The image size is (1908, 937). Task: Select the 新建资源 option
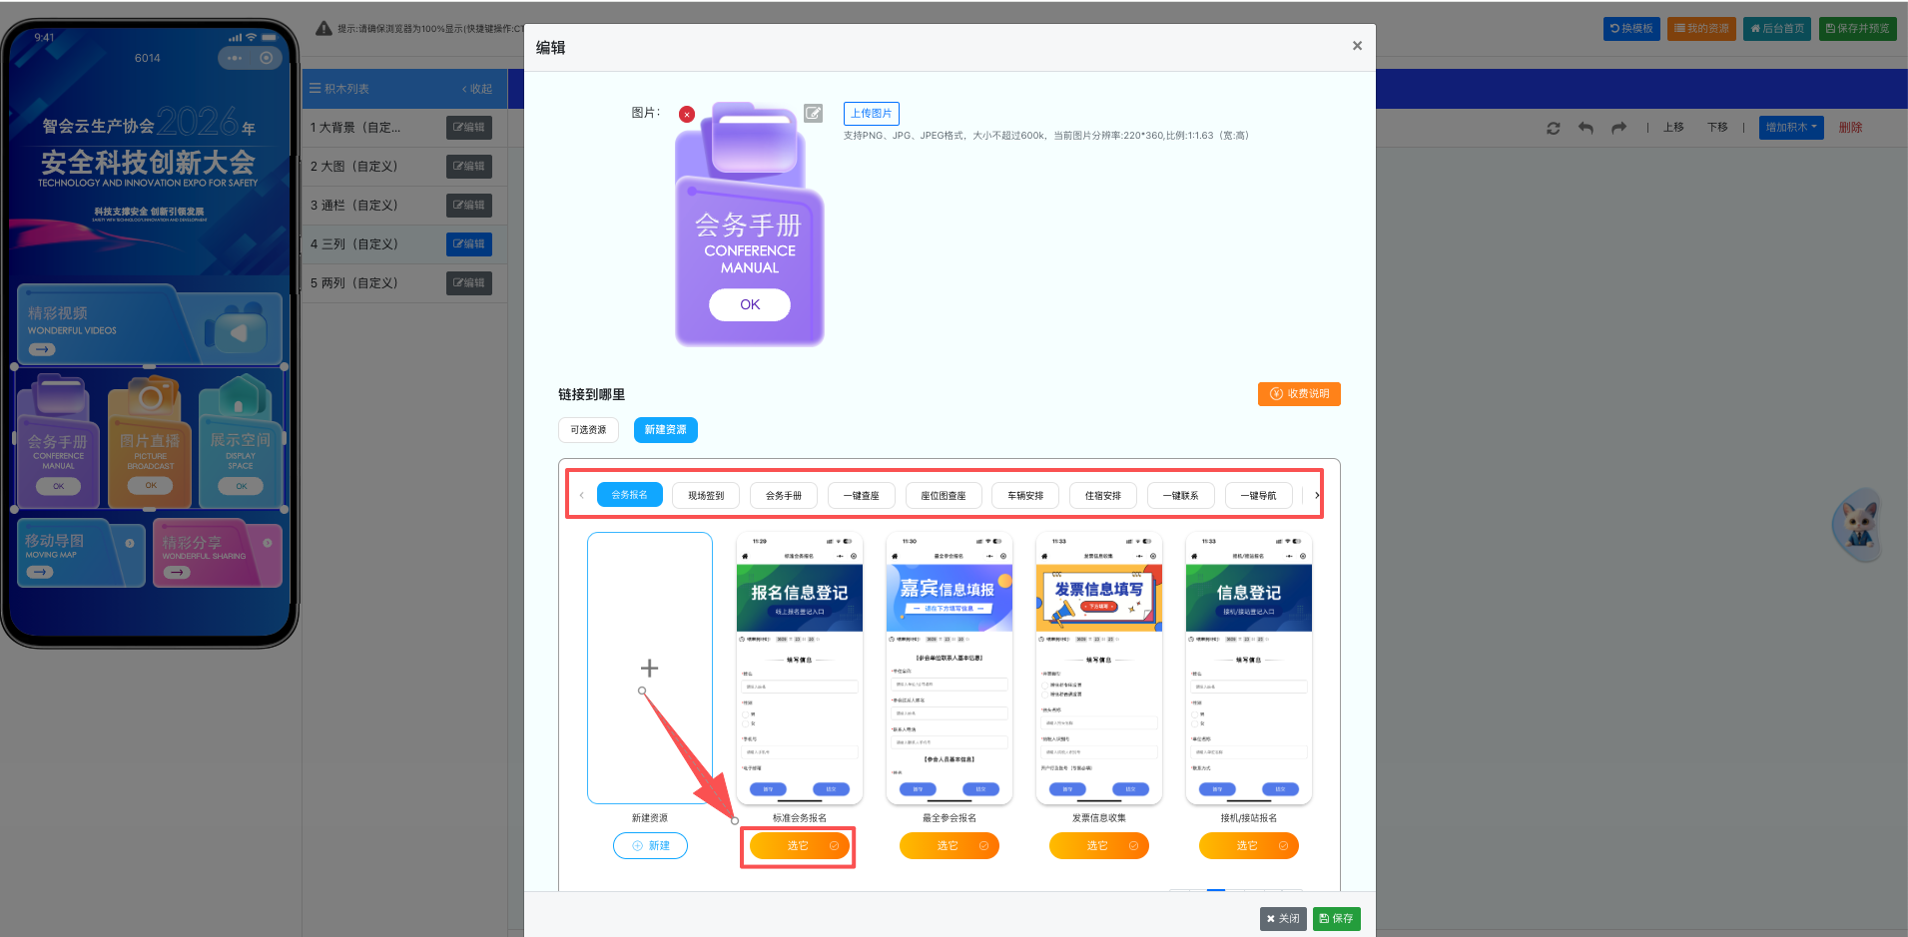665,430
